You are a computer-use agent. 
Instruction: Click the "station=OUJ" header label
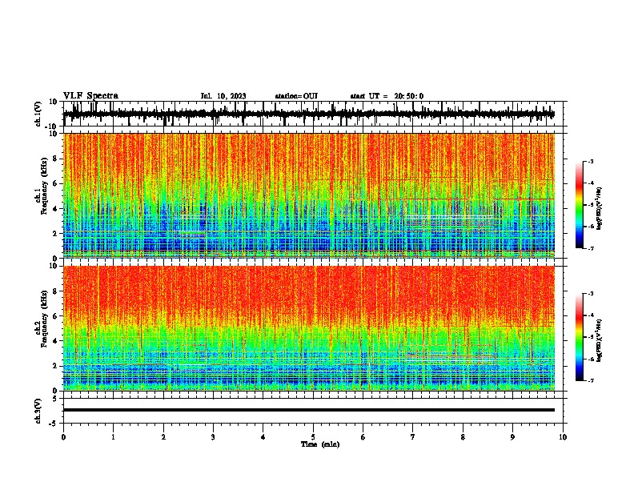pos(296,96)
